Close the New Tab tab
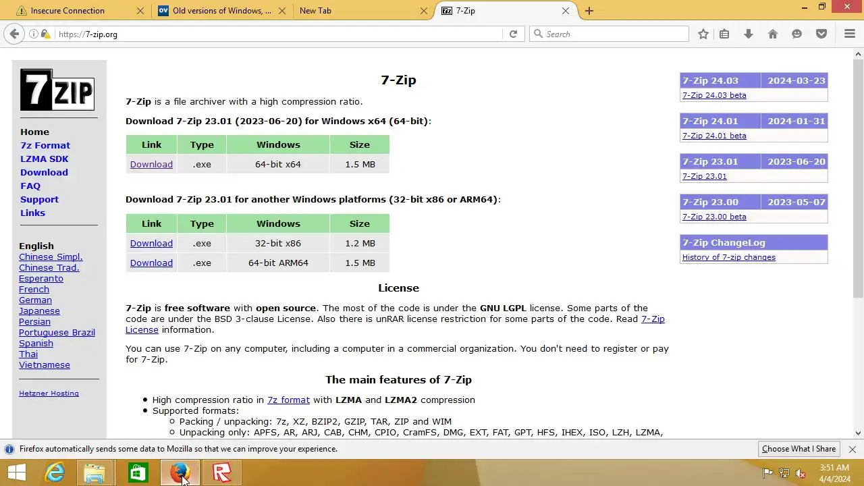The image size is (864, 486). (424, 11)
